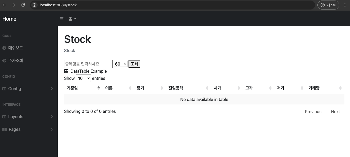350x157 pixels.
Task: Open the 60 period dropdown
Action: tap(121, 64)
